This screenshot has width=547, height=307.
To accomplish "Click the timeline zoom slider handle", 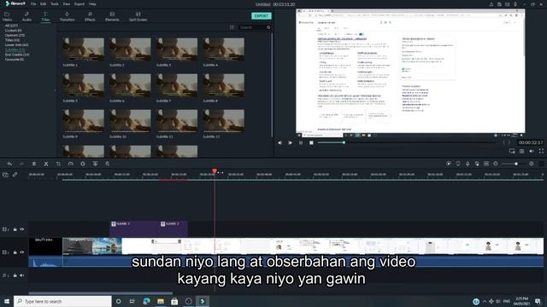I will point(516,164).
